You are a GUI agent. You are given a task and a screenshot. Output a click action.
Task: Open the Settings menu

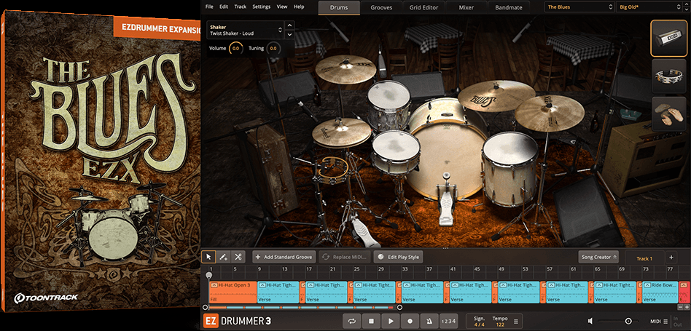[262, 7]
